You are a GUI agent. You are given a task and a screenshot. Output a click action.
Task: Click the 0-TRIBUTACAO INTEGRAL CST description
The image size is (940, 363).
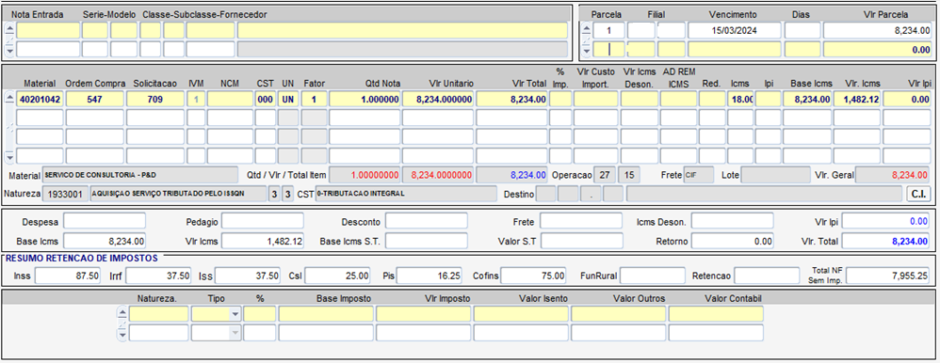click(406, 194)
